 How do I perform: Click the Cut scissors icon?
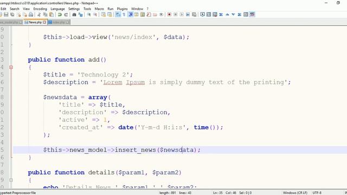tap(39, 15)
